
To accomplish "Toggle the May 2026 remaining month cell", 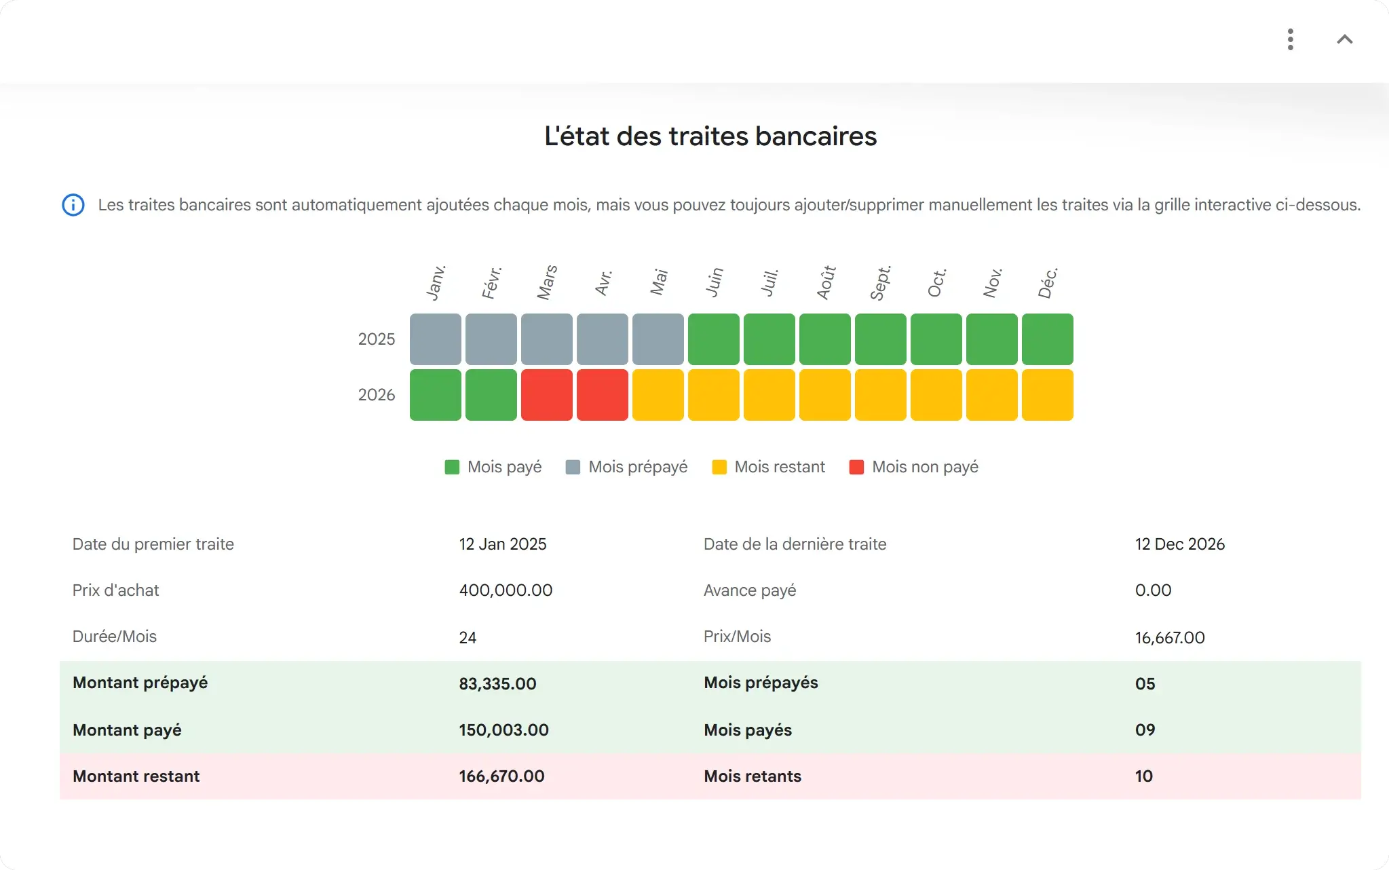I will 658,395.
